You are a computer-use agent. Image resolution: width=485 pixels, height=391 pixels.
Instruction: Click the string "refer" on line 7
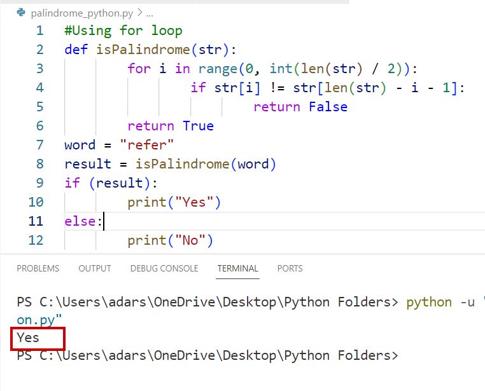(x=147, y=145)
